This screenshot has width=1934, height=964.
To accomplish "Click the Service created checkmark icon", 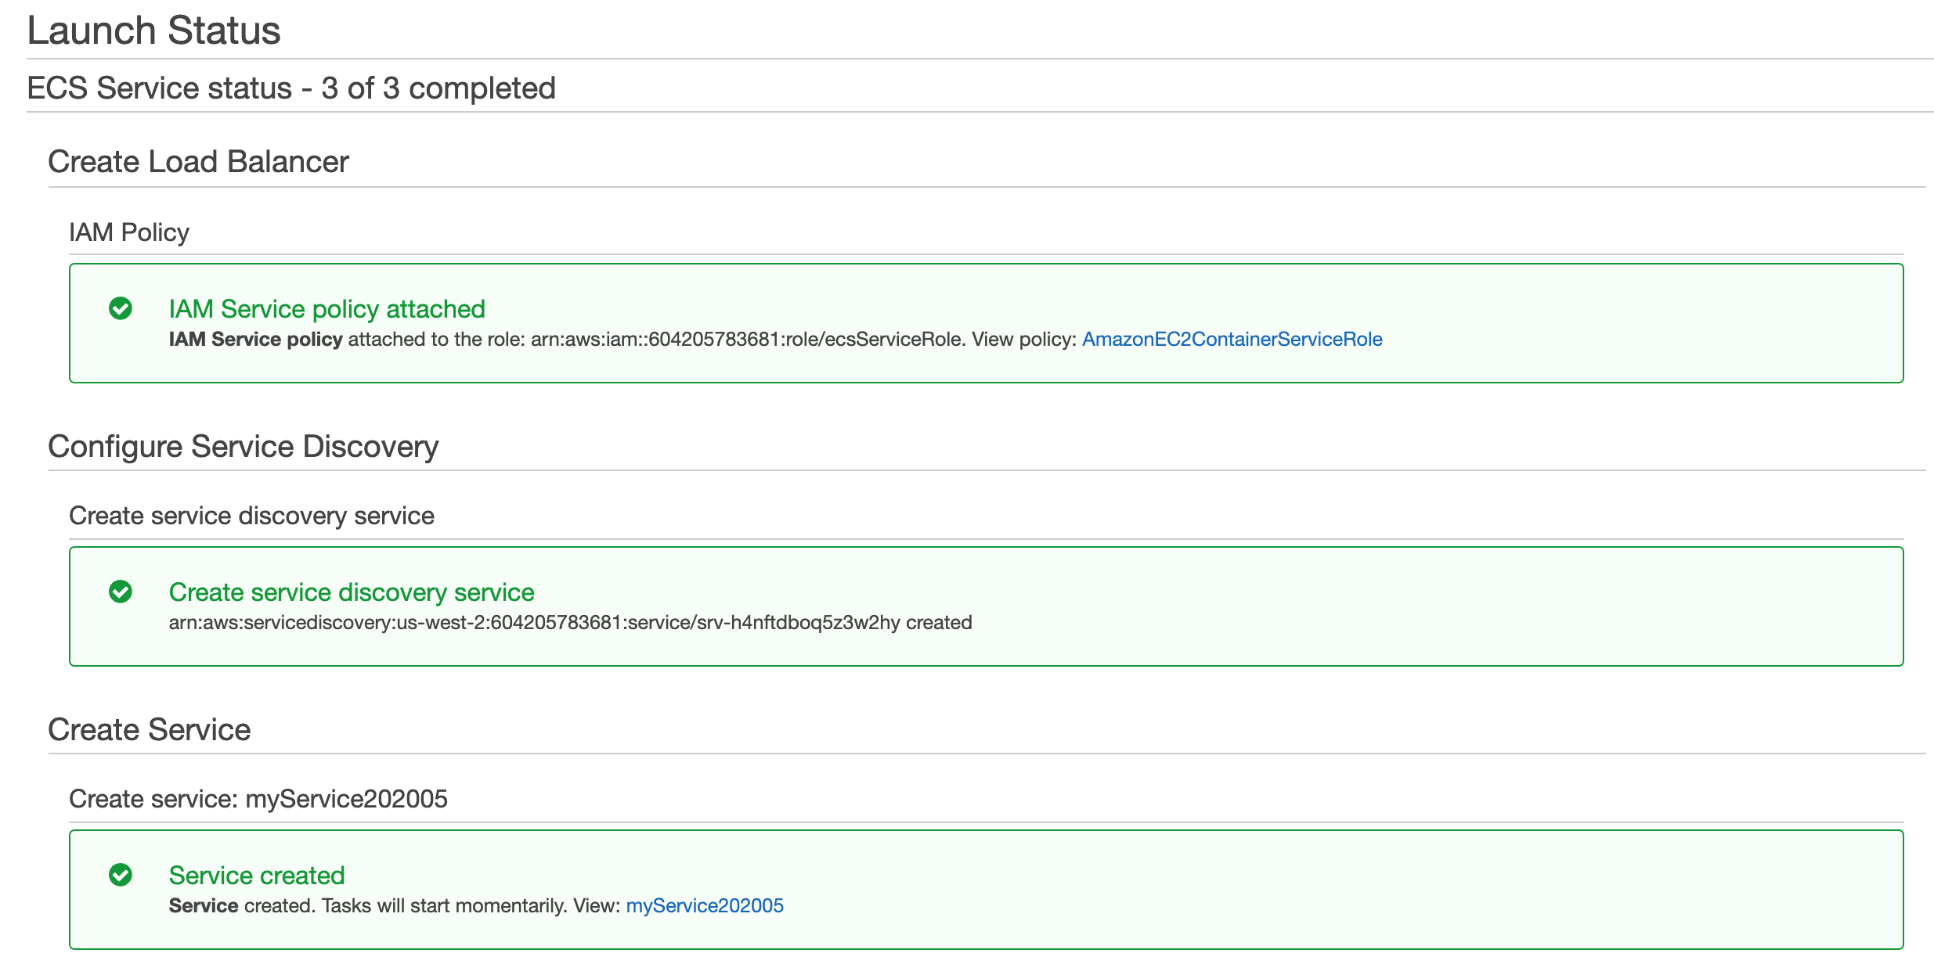I will click(121, 875).
